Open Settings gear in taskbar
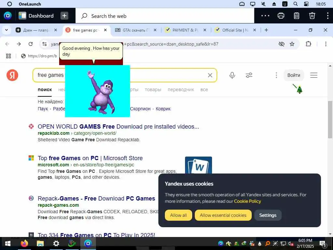This screenshot has width=333, height=250. click(x=56, y=243)
